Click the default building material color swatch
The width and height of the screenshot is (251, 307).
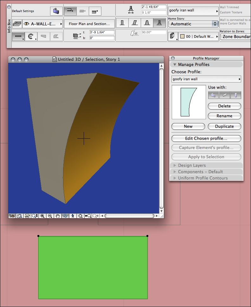pyautogui.click(x=182, y=36)
